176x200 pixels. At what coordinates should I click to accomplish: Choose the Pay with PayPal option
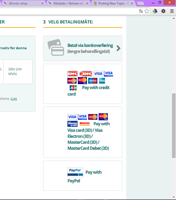click(x=83, y=176)
